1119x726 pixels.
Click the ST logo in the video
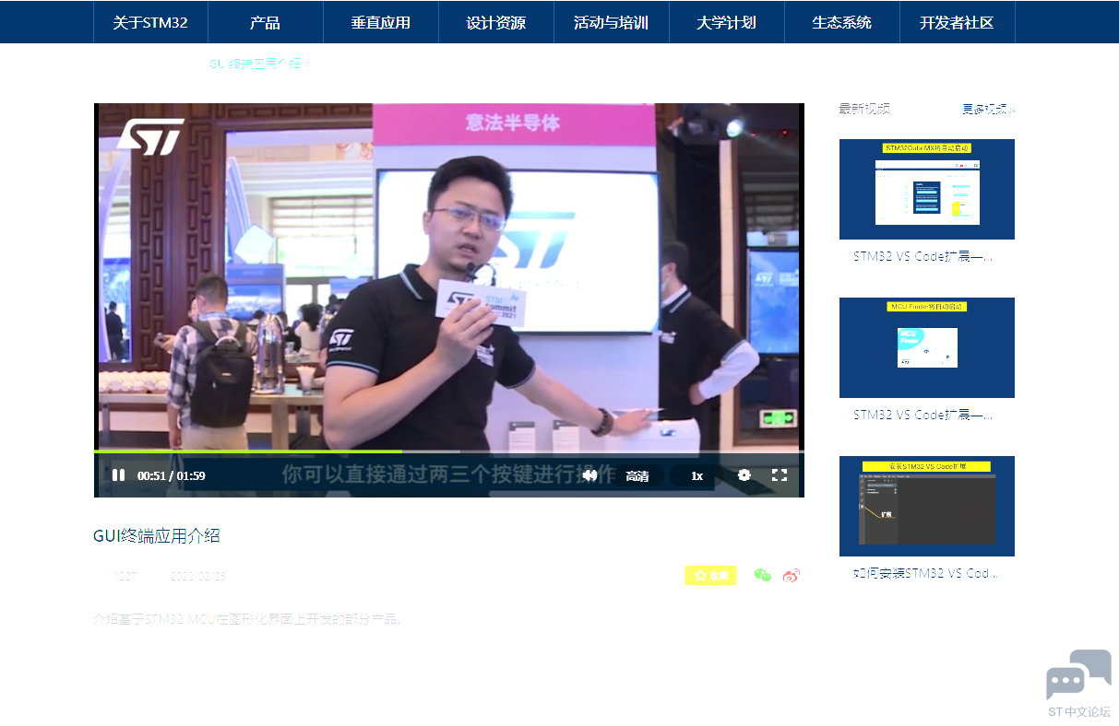tap(149, 136)
